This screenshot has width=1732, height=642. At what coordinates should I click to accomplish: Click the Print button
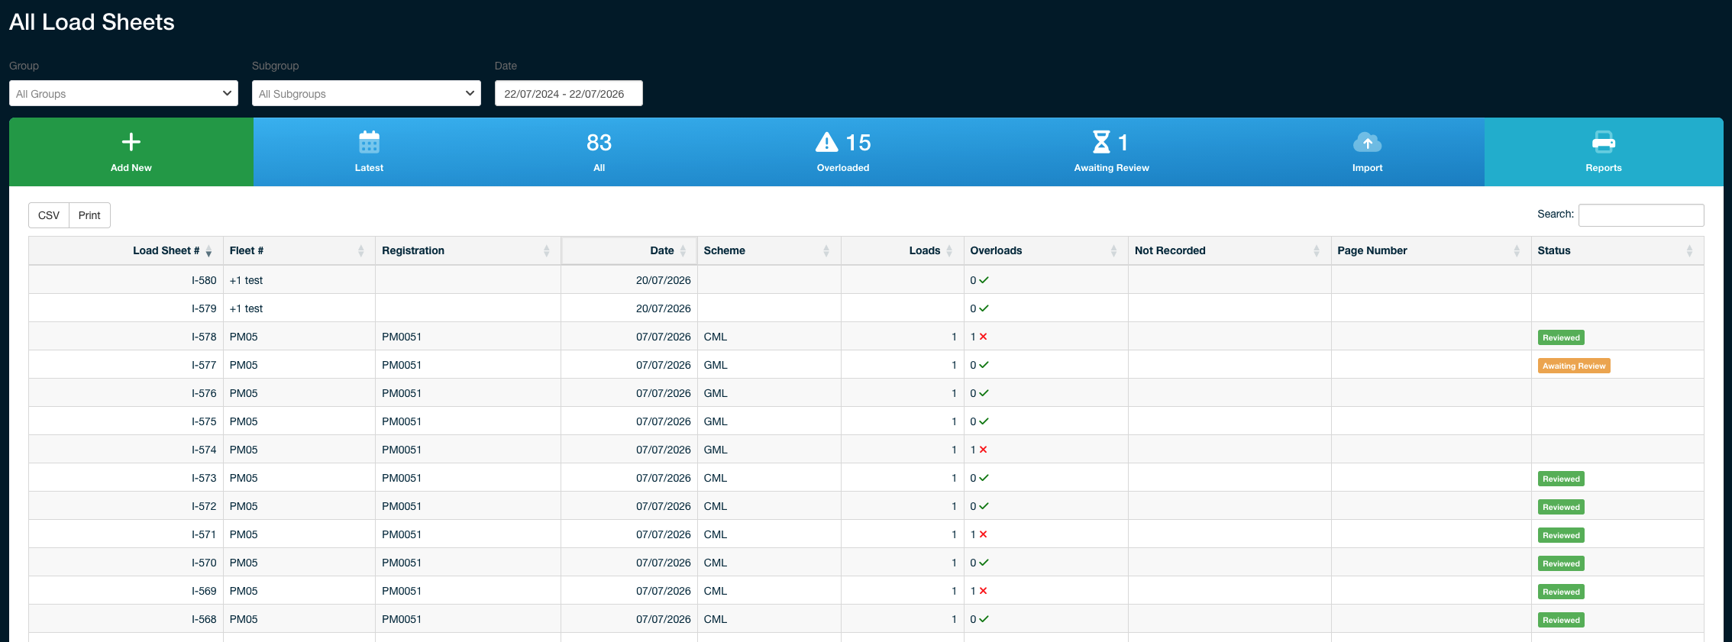pyautogui.click(x=89, y=215)
